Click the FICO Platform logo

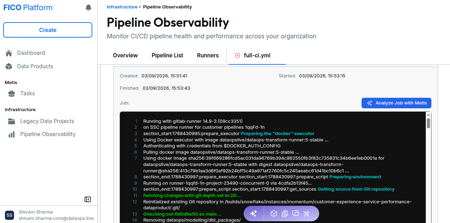click(x=28, y=8)
